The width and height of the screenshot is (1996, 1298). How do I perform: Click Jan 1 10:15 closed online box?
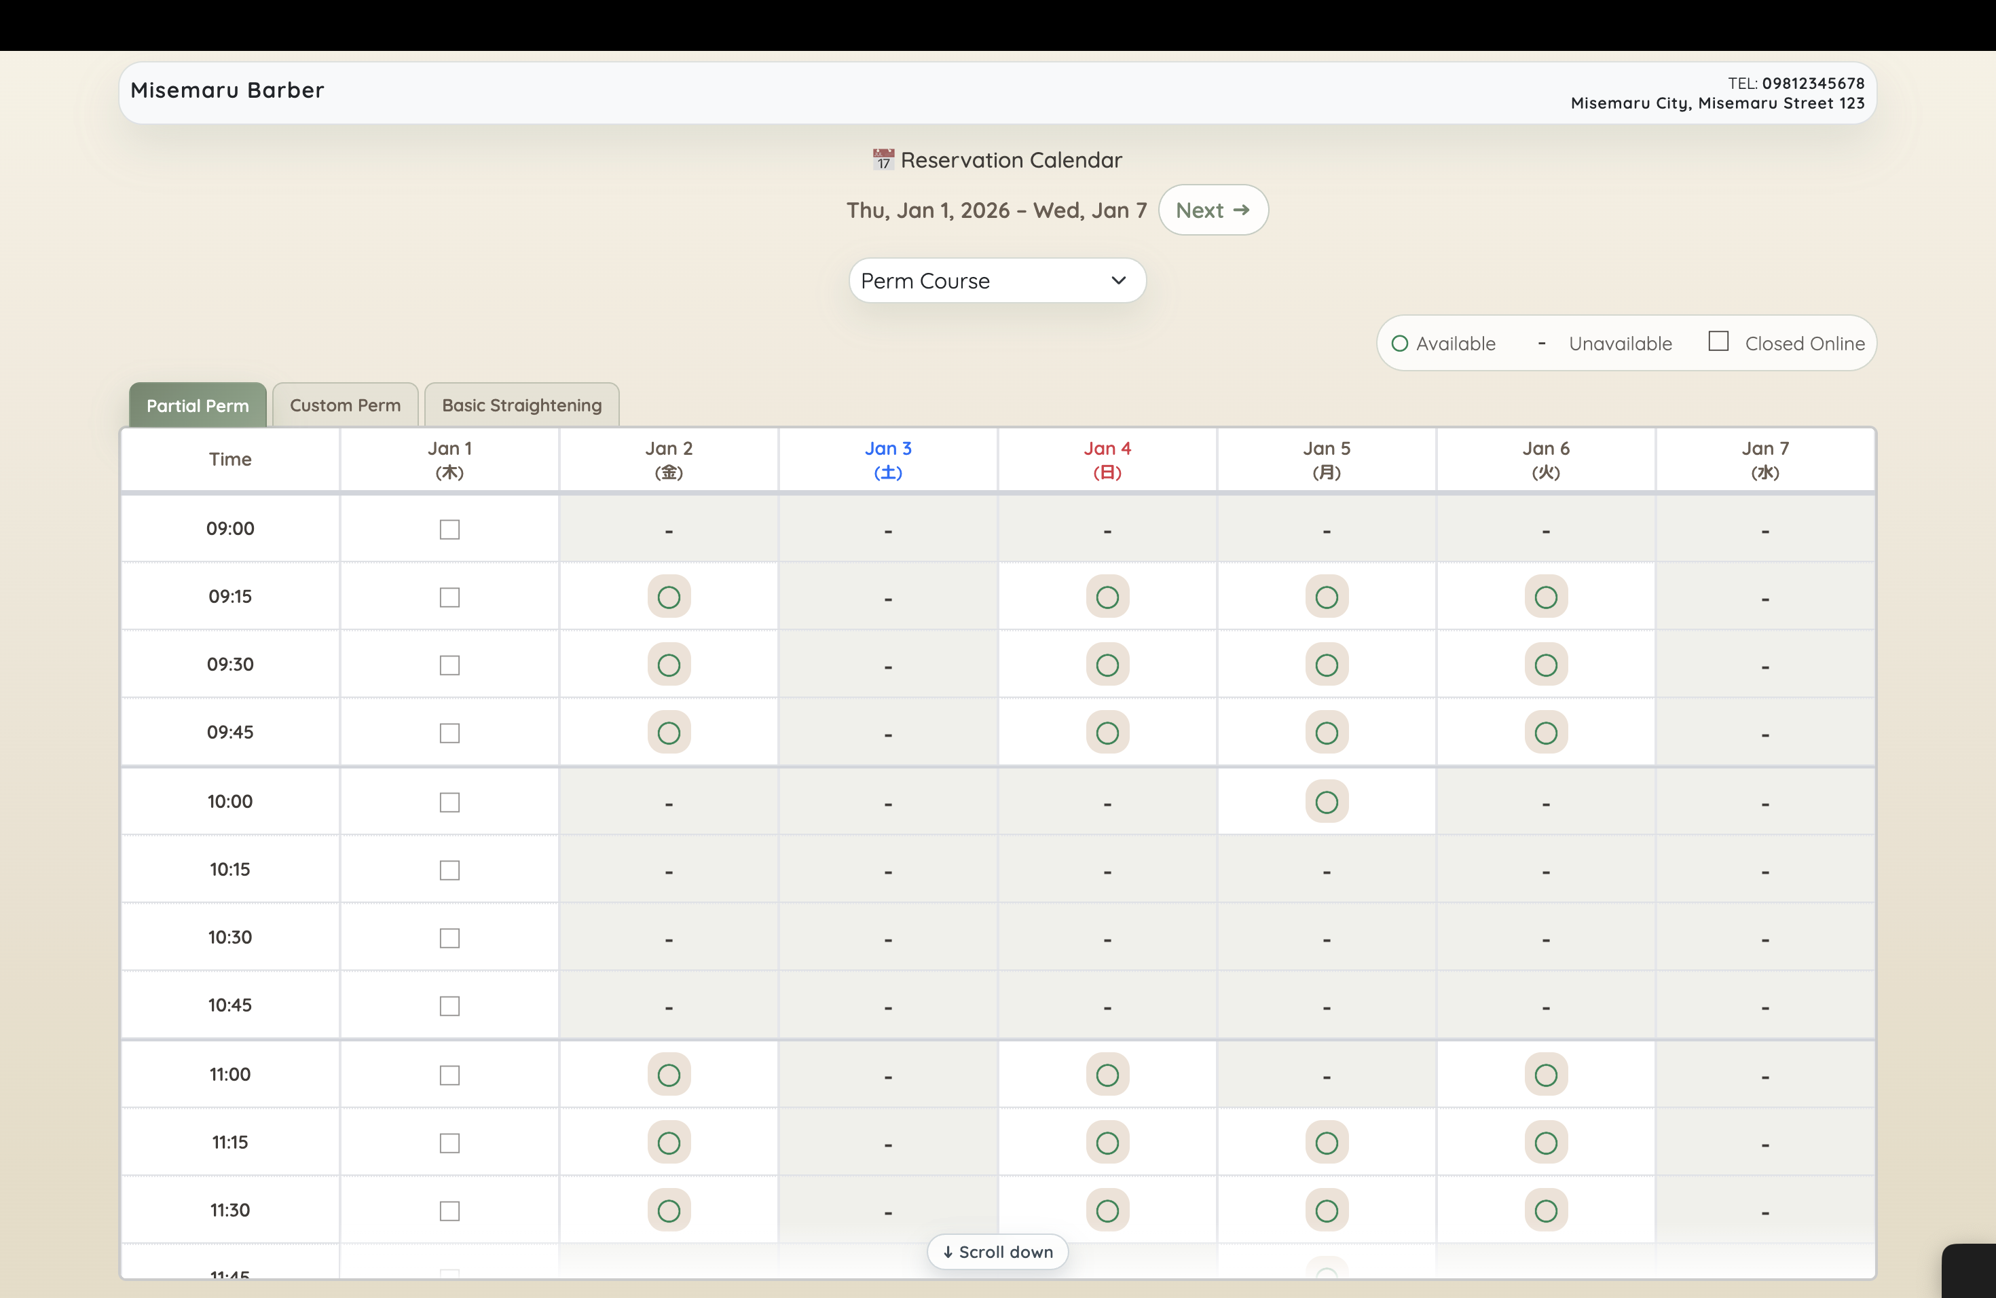click(449, 870)
